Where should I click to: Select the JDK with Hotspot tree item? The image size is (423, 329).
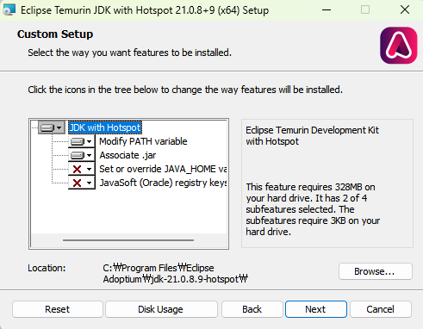point(105,127)
